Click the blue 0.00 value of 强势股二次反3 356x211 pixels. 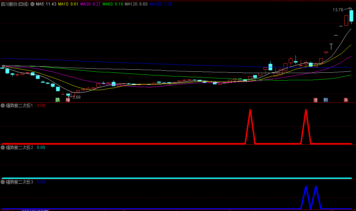click(41, 182)
